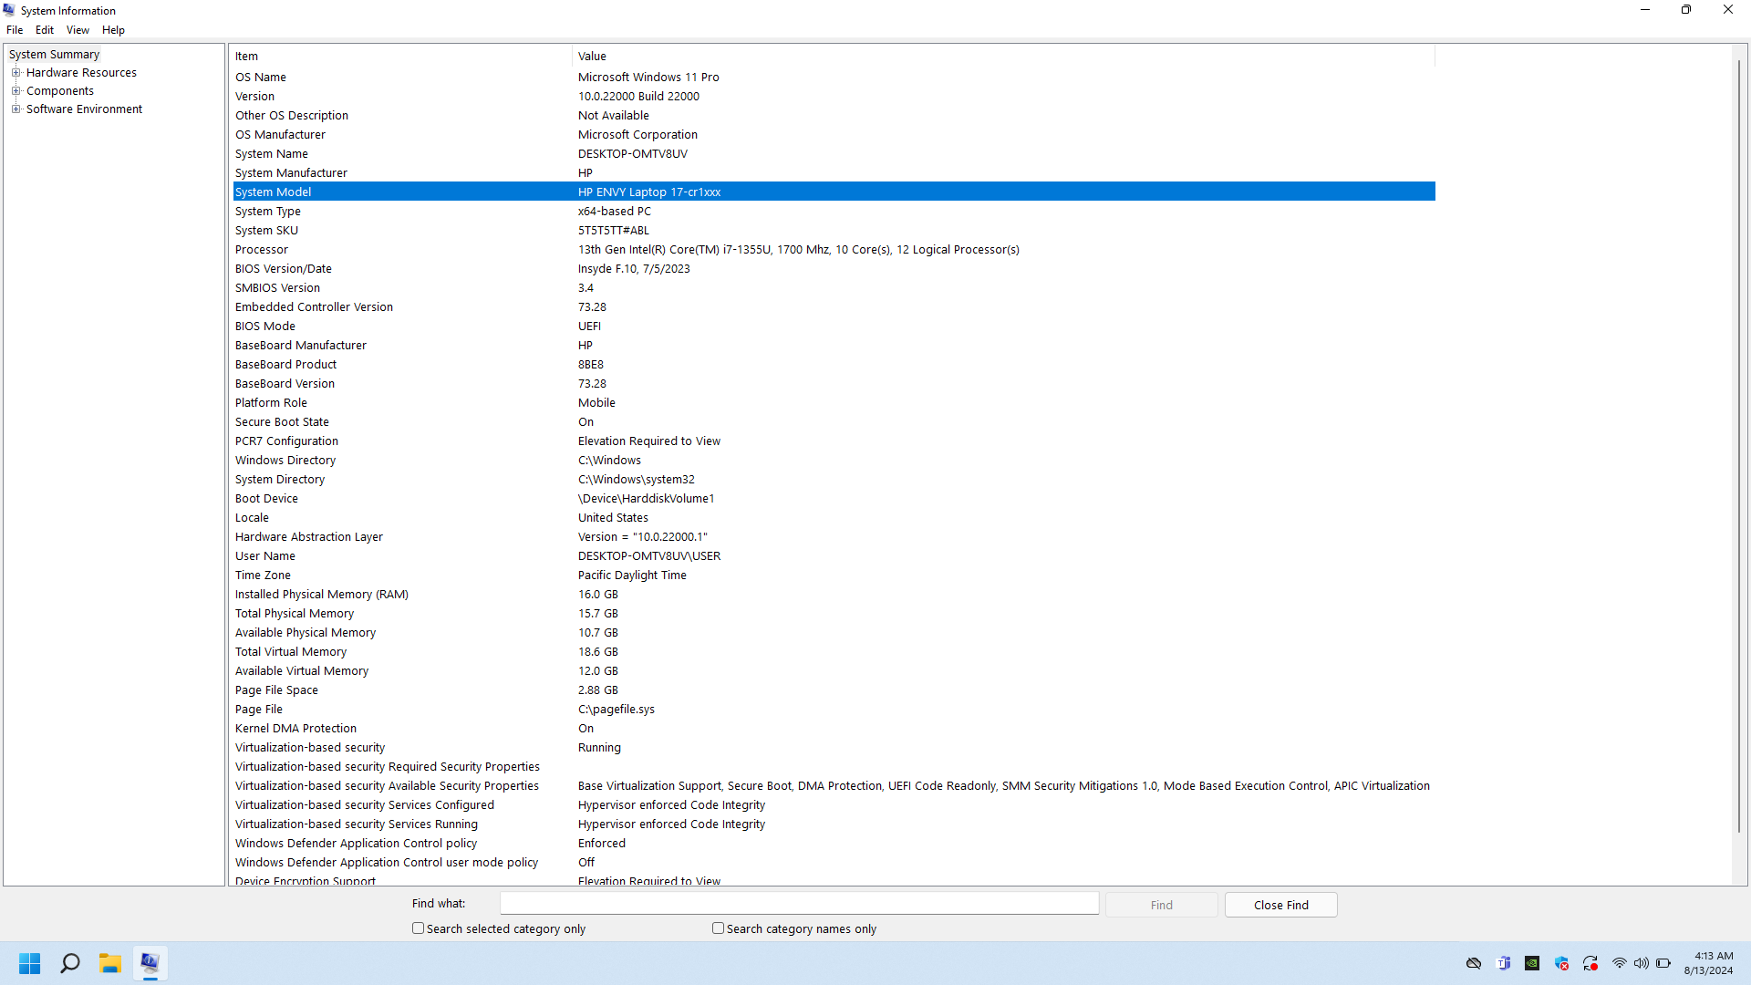Select the System SKU row

[x=834, y=231]
